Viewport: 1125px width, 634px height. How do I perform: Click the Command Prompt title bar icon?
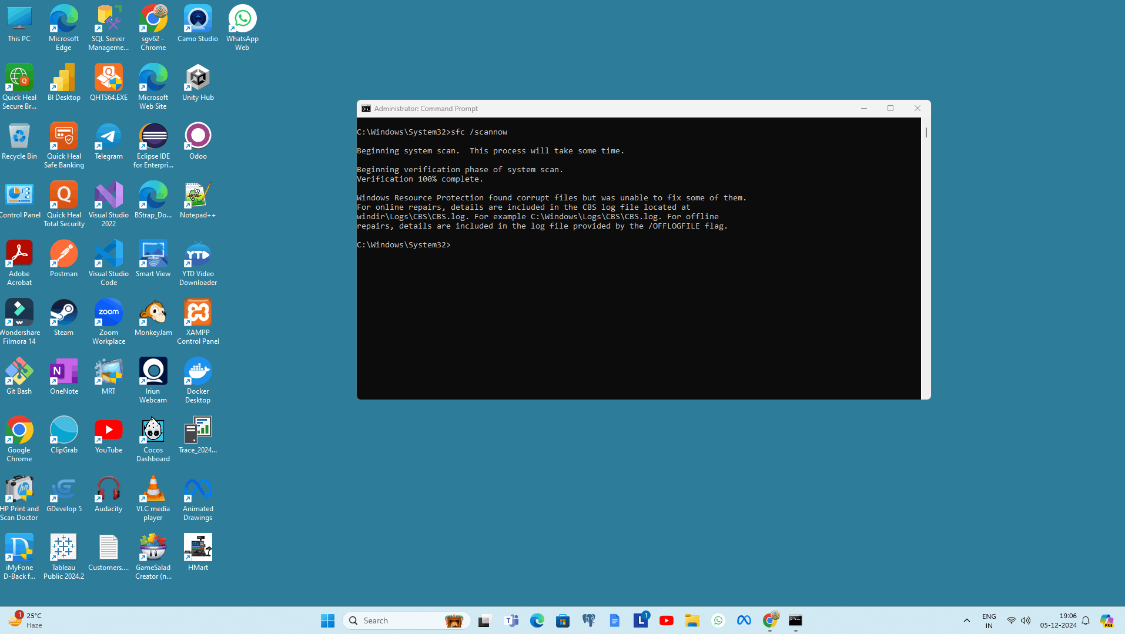[366, 109]
